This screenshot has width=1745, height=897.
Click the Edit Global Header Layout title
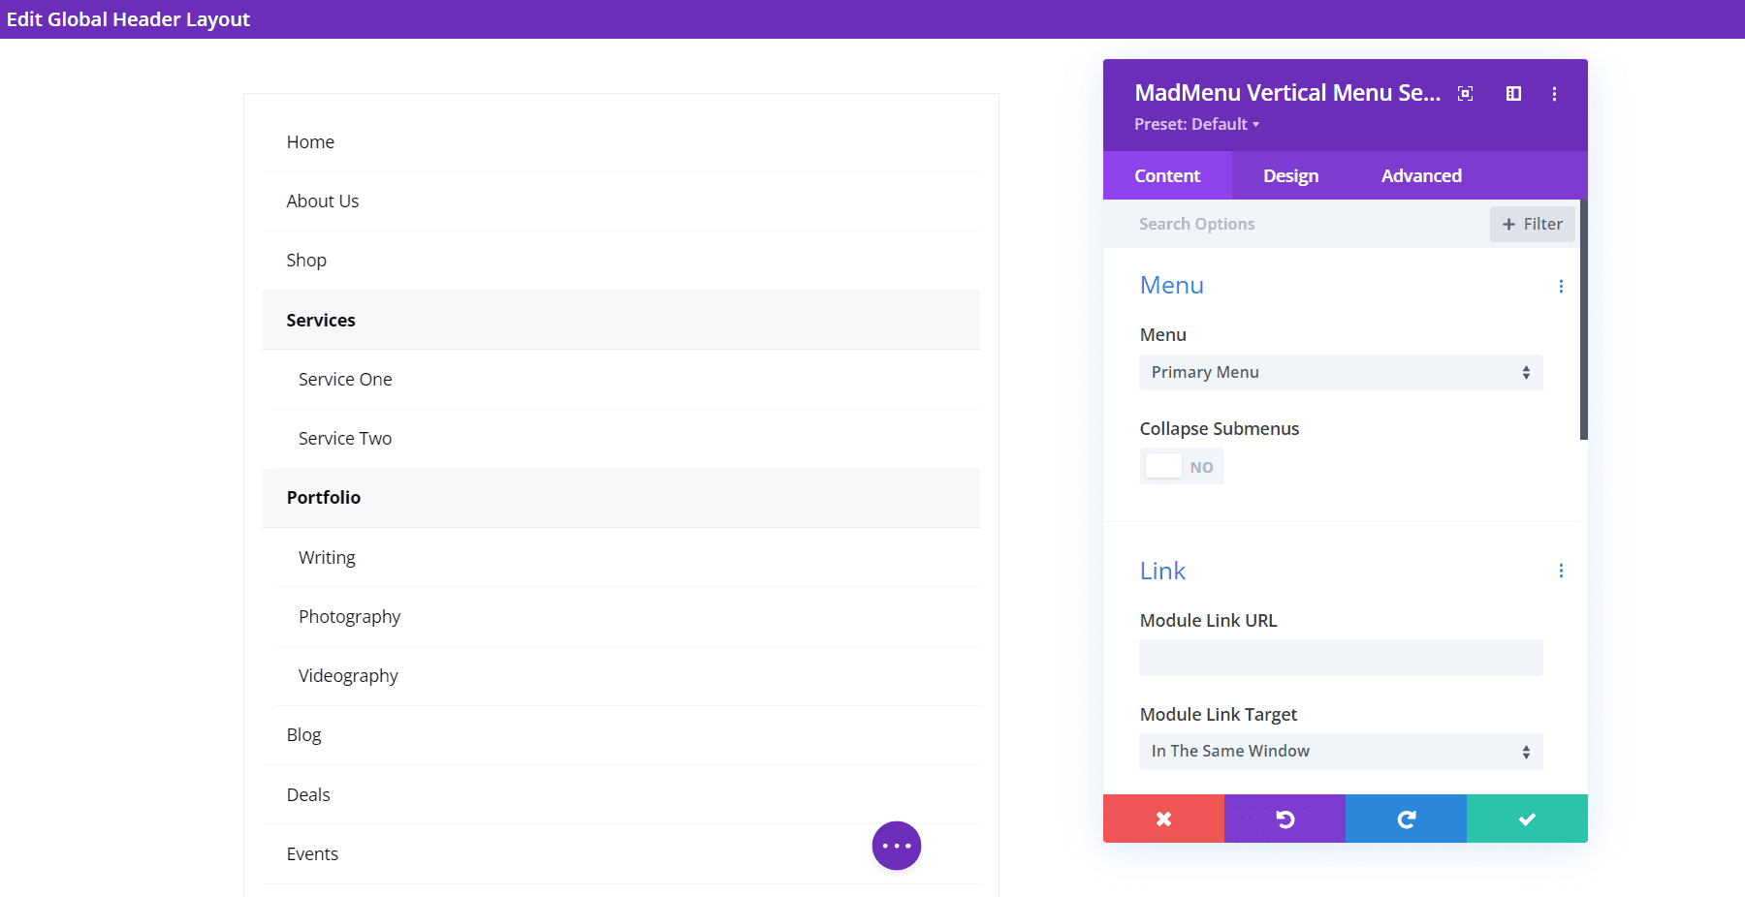click(x=128, y=19)
